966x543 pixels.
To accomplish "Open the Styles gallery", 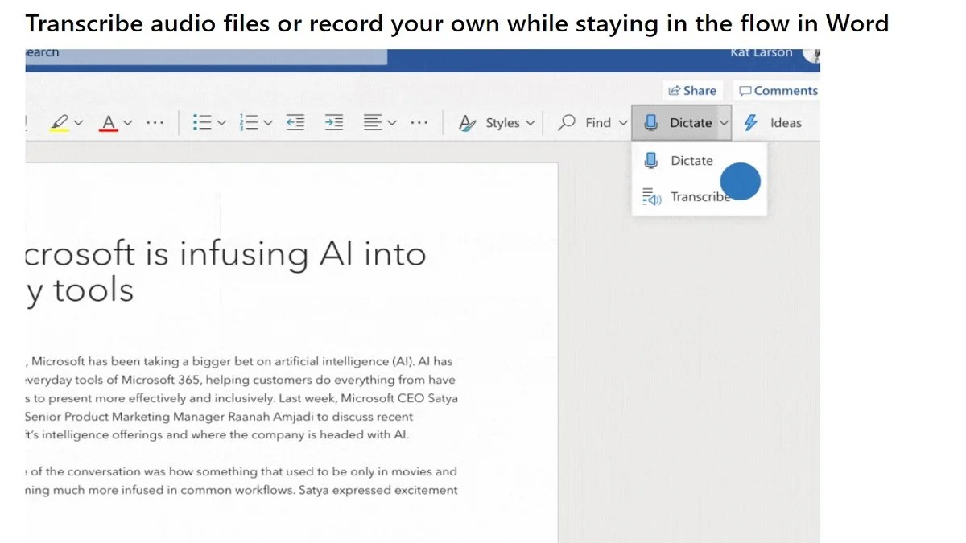I will (x=489, y=123).
